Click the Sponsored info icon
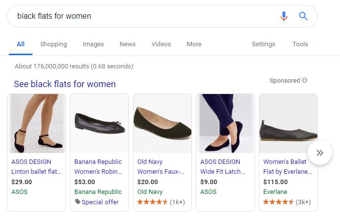340x222 pixels. 305,81
